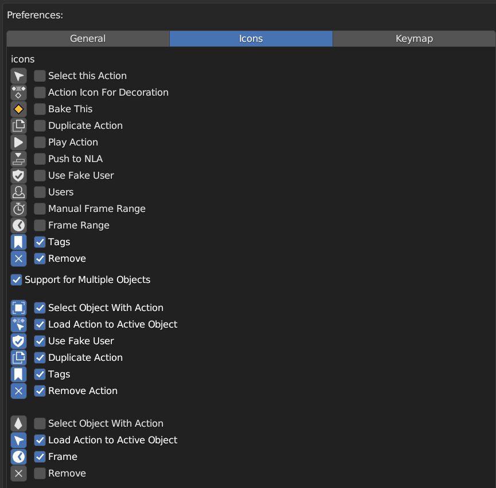Click the arrow icon beside Select this Action
The image size is (496, 488).
(19, 76)
